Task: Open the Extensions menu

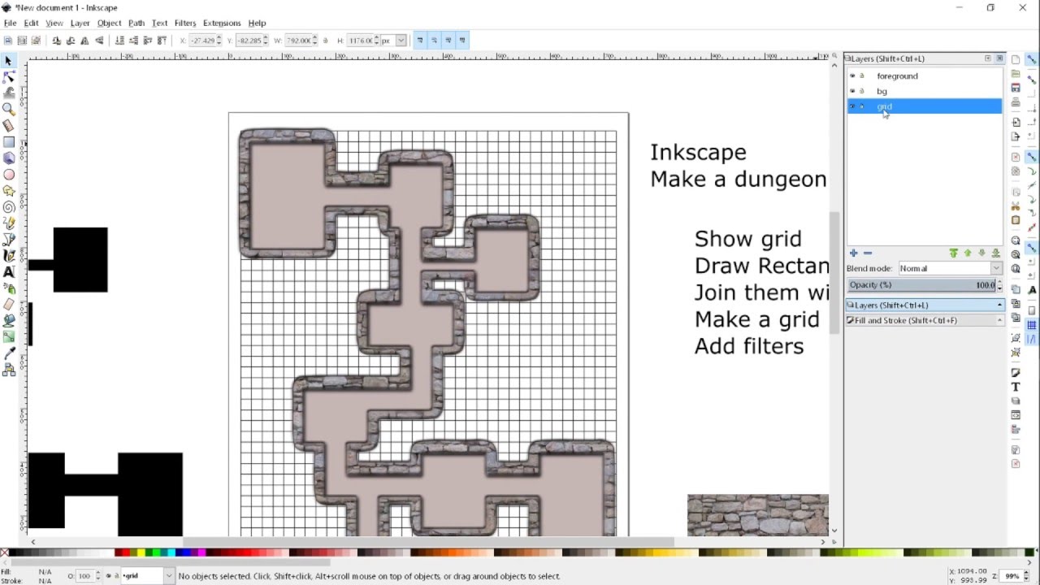Action: (222, 23)
